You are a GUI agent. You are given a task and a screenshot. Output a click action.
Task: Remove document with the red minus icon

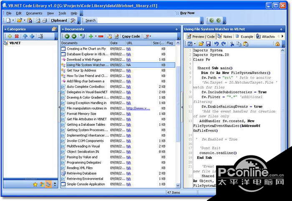click(x=101, y=36)
